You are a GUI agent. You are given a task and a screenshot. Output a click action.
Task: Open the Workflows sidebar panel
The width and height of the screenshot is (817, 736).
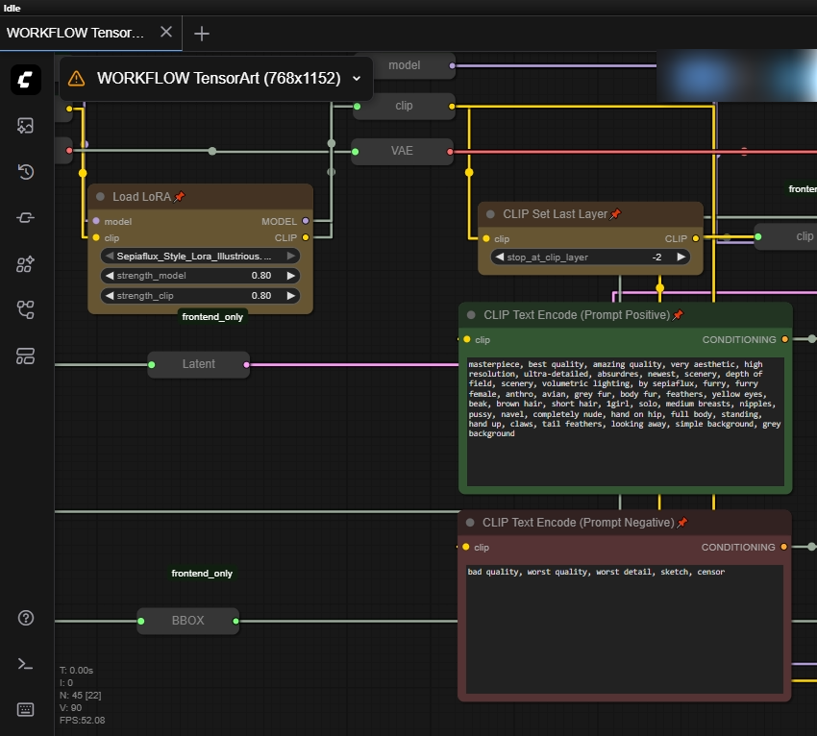[x=25, y=309]
